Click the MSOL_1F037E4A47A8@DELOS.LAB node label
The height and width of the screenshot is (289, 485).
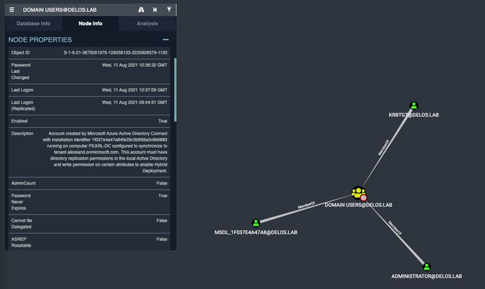[256, 232]
